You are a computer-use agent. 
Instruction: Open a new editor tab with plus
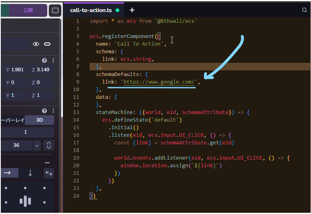[132, 10]
